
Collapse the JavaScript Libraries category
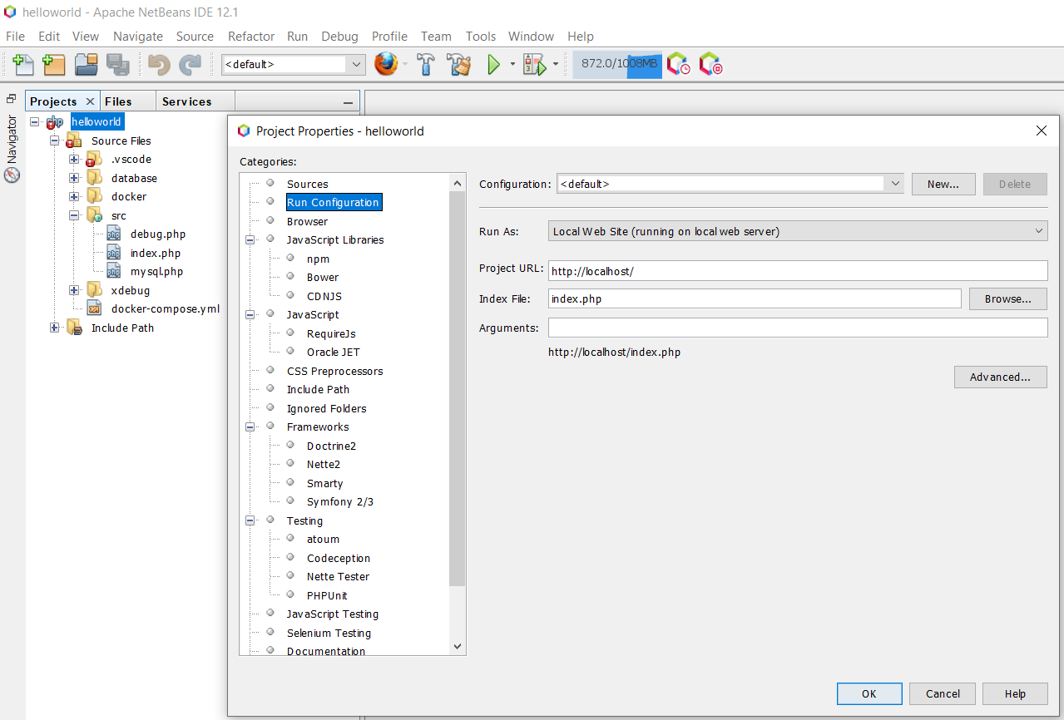pos(250,239)
